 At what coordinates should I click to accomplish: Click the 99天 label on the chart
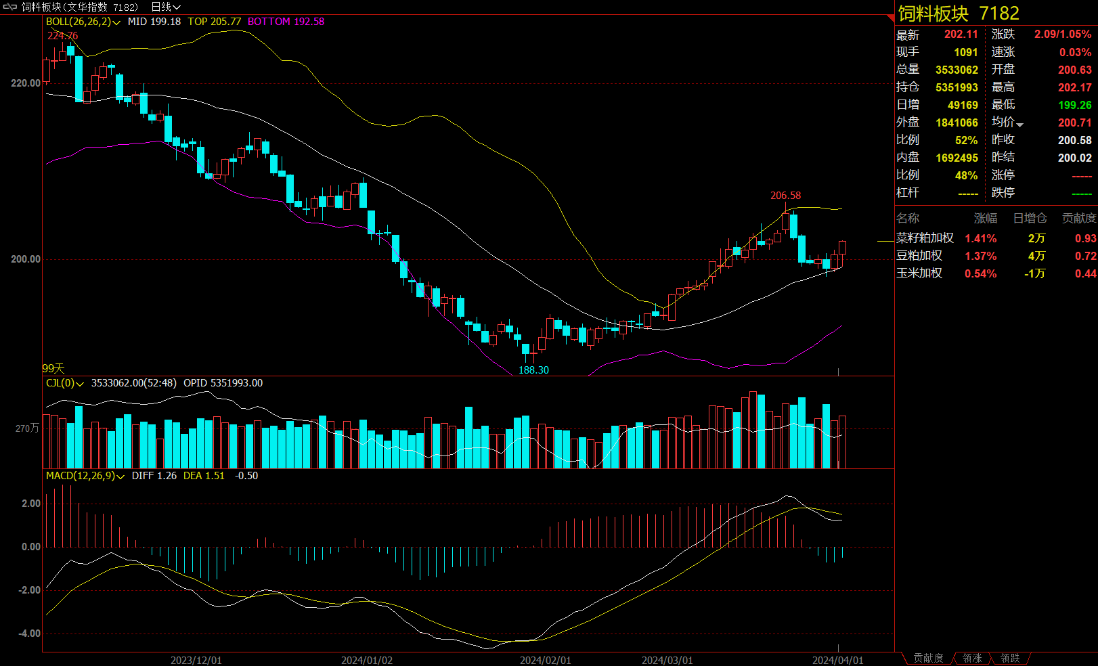(x=53, y=368)
